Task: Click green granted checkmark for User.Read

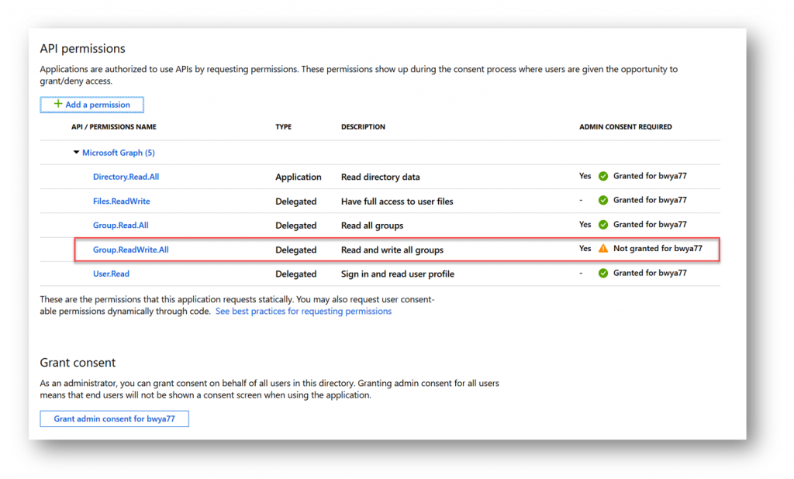Action: click(x=603, y=274)
